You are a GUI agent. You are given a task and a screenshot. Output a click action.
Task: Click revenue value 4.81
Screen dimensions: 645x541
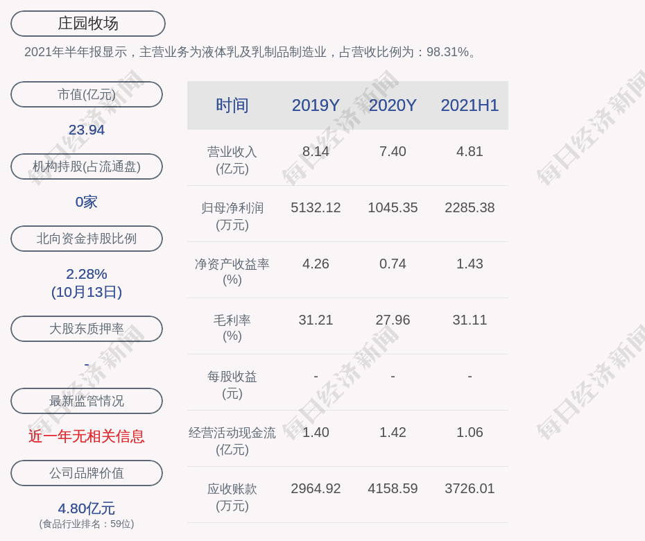click(470, 151)
